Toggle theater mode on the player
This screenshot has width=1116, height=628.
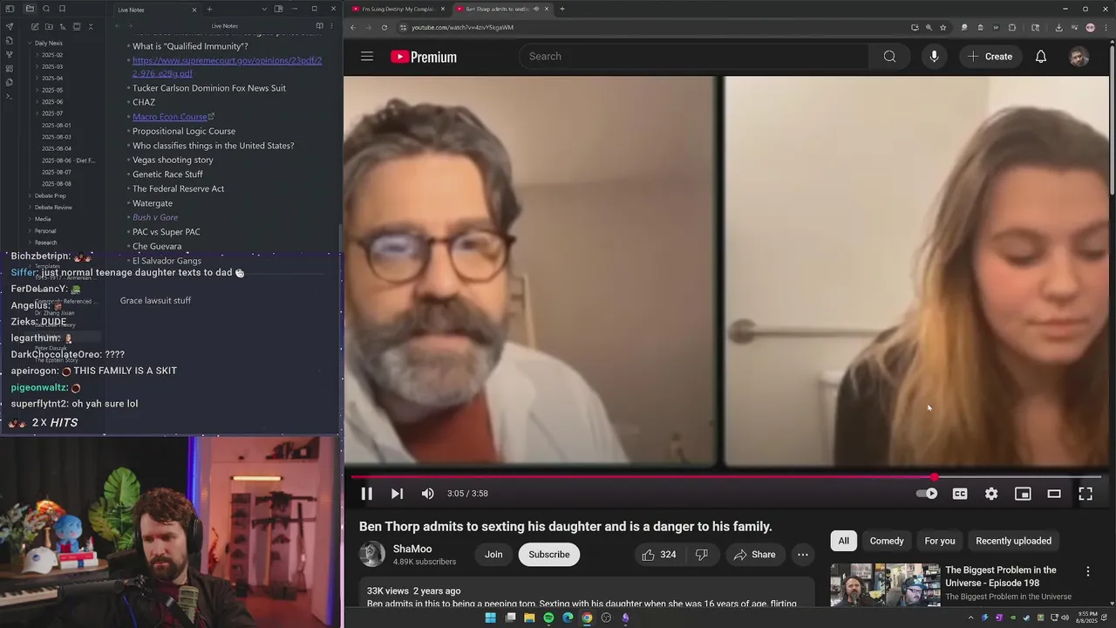(x=1054, y=494)
